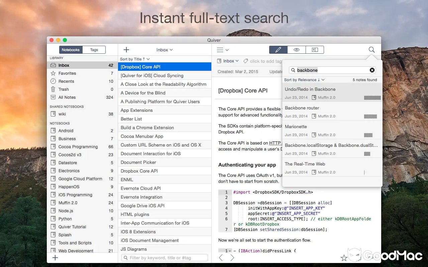Screen dimensions: 428x267
Task: Select the Tags tab
Action: pos(94,50)
